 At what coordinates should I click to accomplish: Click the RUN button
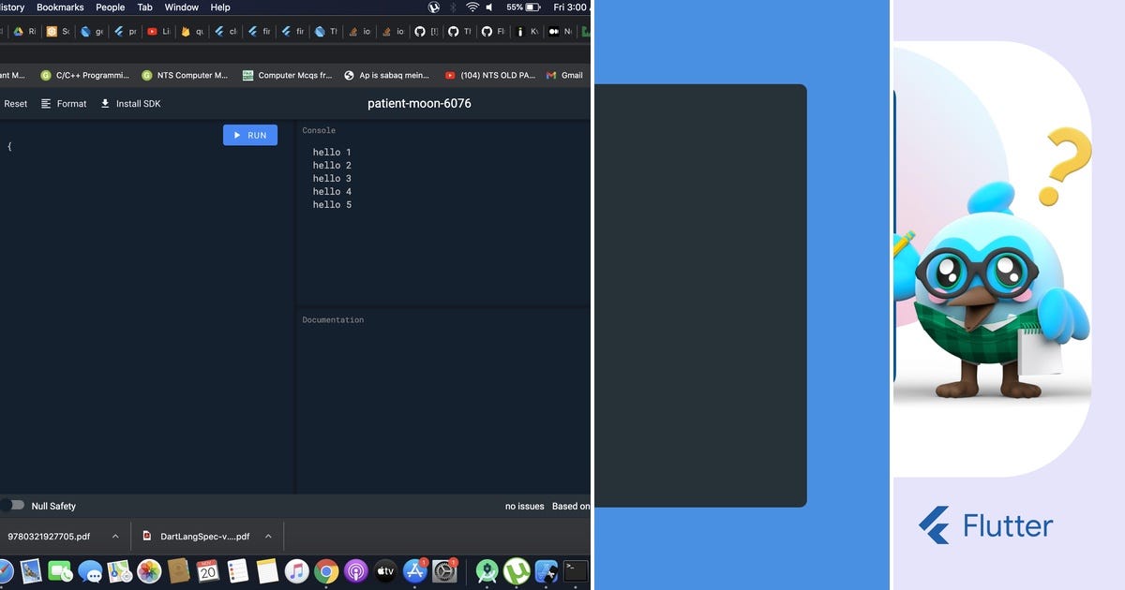(x=249, y=134)
